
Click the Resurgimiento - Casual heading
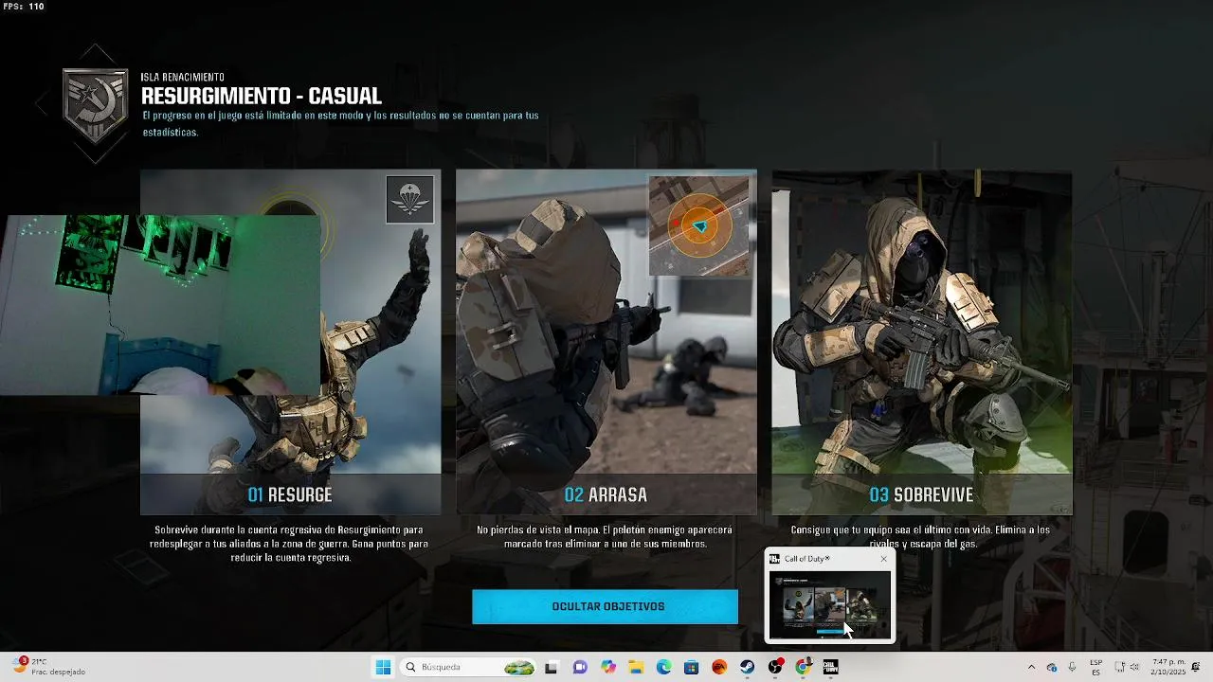point(262,96)
